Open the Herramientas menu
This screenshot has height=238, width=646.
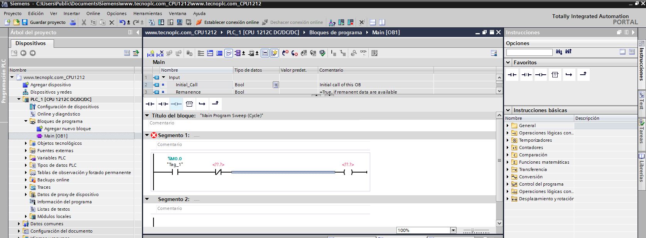[x=148, y=13]
